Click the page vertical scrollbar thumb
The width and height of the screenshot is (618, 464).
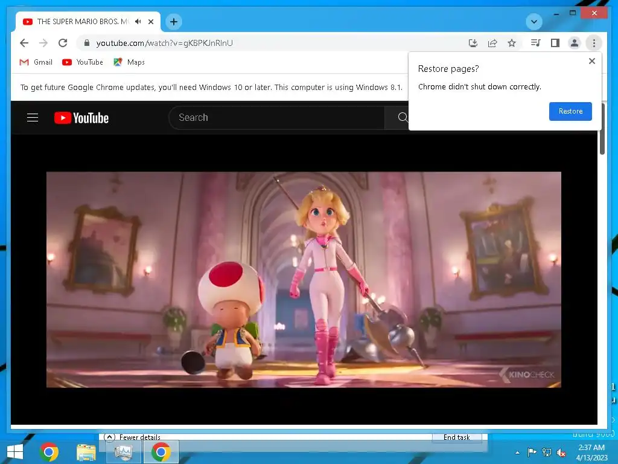pos(602,129)
